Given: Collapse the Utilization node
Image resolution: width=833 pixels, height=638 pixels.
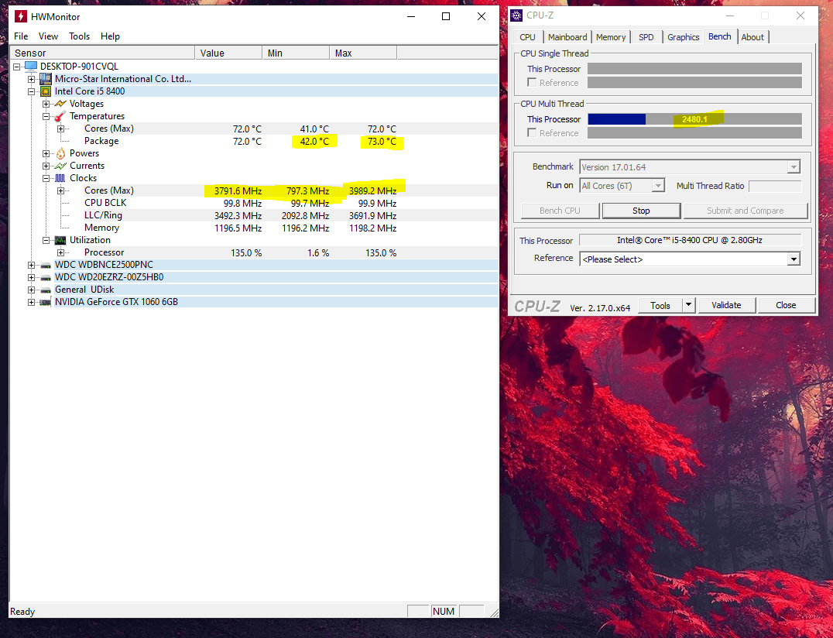Looking at the screenshot, I should [x=46, y=240].
